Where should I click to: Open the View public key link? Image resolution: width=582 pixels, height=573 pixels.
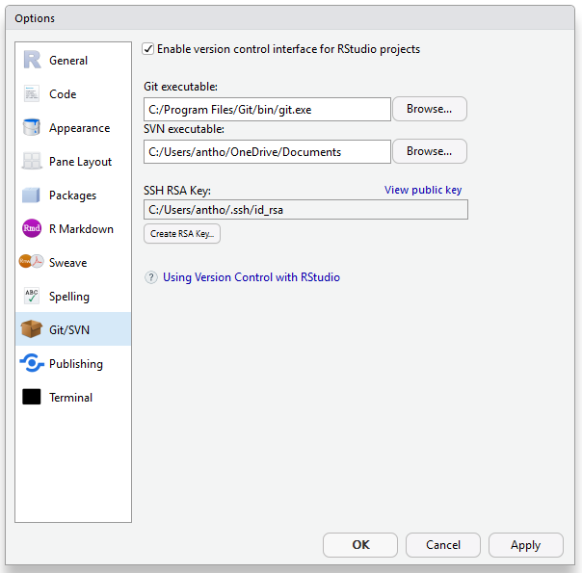pos(423,190)
